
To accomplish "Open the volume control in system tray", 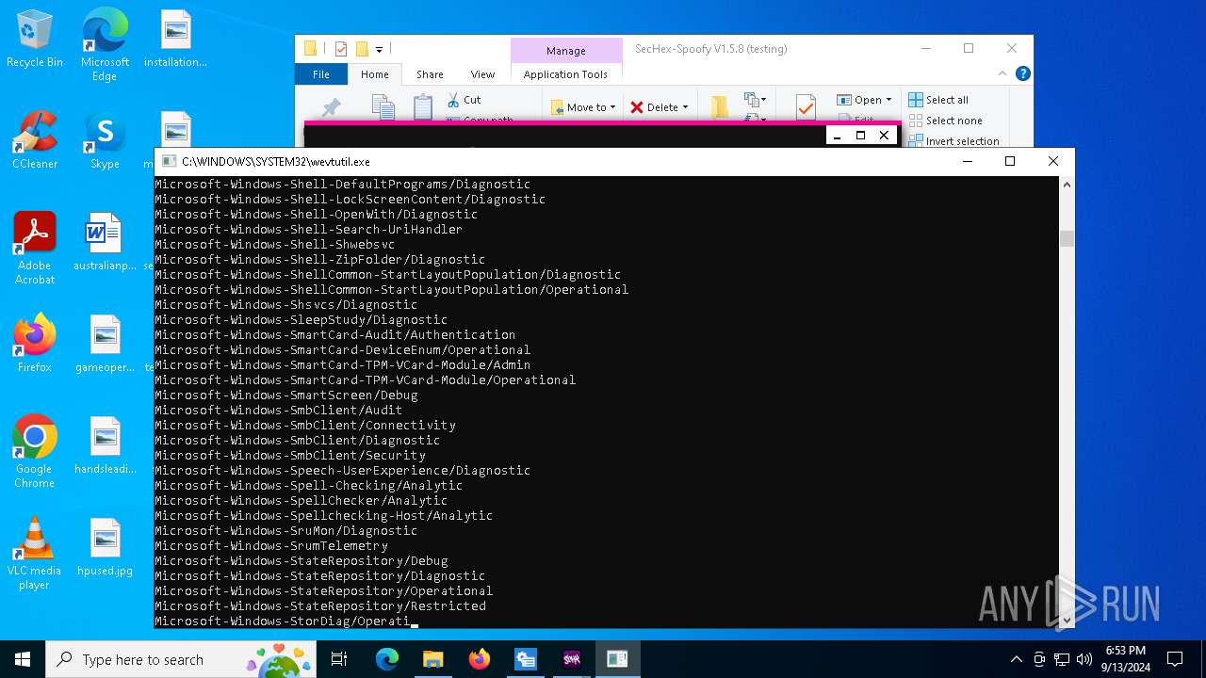I will (x=1084, y=659).
